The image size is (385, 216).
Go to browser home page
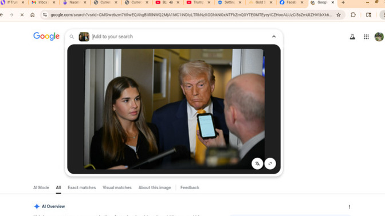point(33,15)
